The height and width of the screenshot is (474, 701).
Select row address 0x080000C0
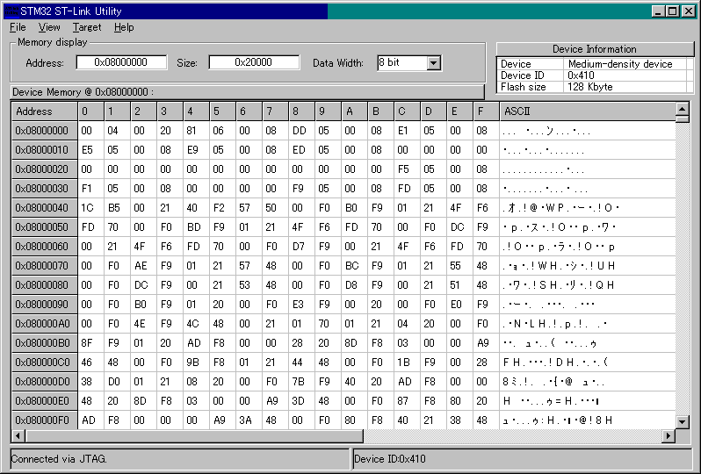point(44,363)
